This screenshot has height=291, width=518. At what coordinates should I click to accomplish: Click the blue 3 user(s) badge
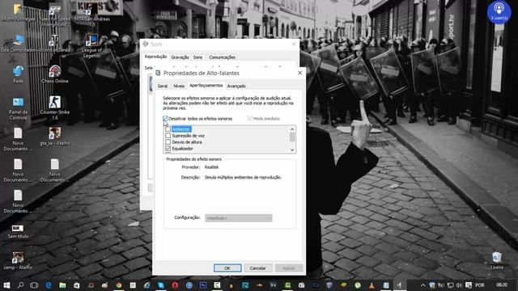[x=499, y=12]
